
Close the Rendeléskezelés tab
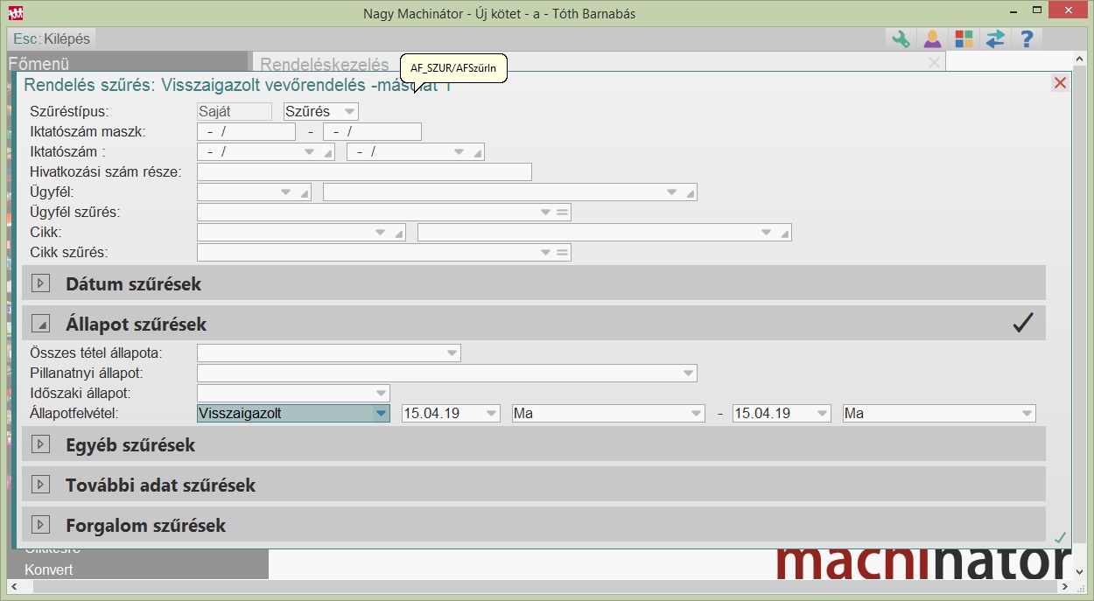(934, 63)
